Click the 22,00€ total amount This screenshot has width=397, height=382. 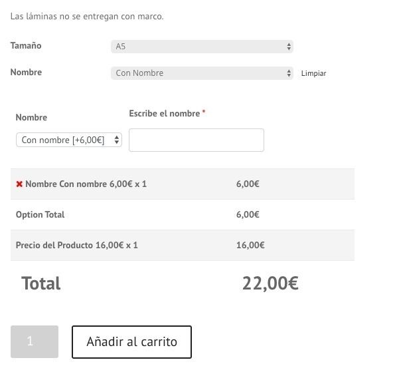[x=270, y=284]
